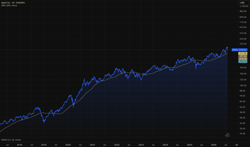Click the 510.00 price scale label
Screen dimensions: 250x147
pos(243,33)
